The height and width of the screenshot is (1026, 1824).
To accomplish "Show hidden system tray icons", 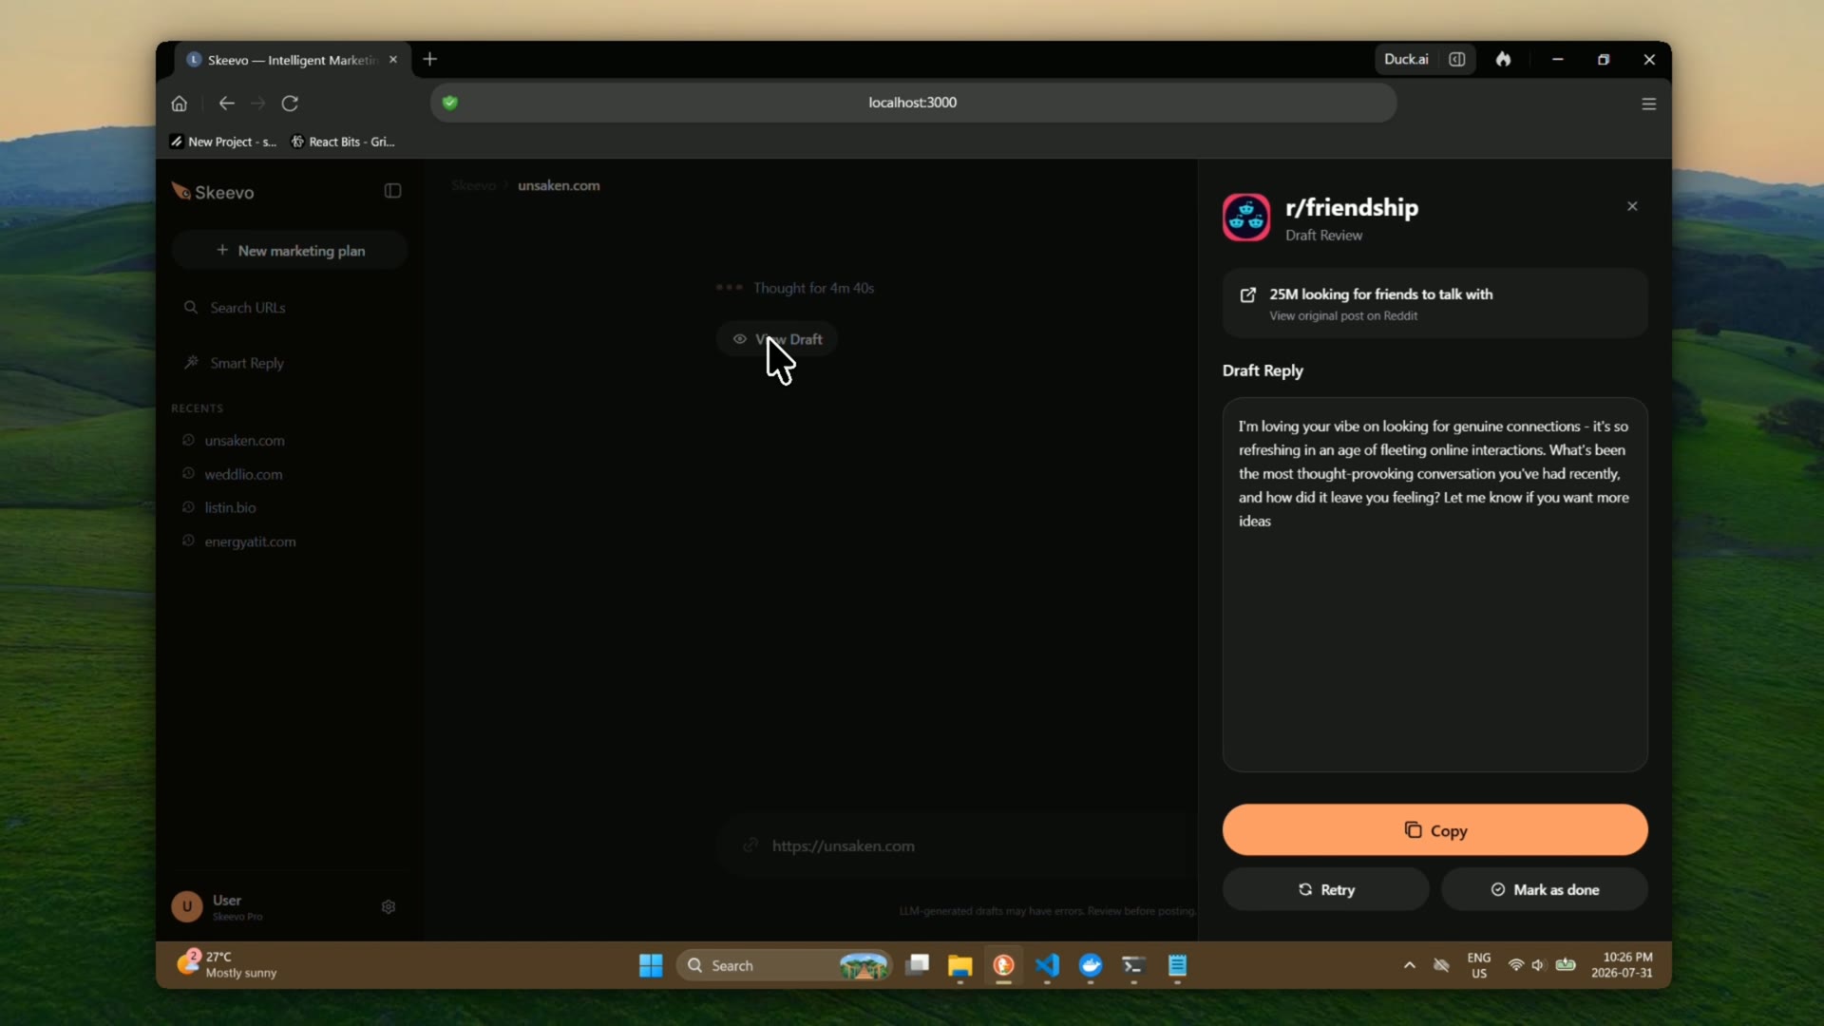I will point(1410,965).
